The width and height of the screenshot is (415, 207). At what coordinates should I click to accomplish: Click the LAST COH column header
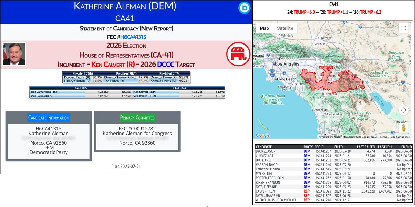pos(385,147)
